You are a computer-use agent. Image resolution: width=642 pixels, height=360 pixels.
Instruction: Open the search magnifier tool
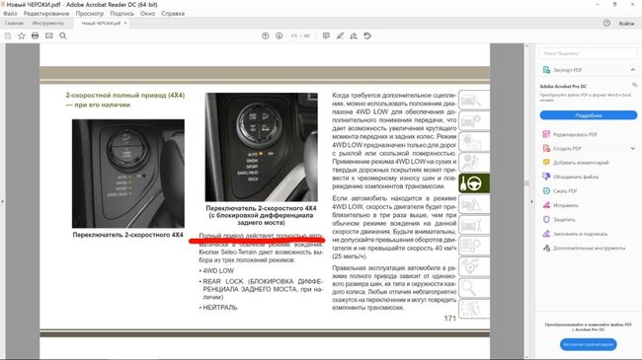pos(63,36)
